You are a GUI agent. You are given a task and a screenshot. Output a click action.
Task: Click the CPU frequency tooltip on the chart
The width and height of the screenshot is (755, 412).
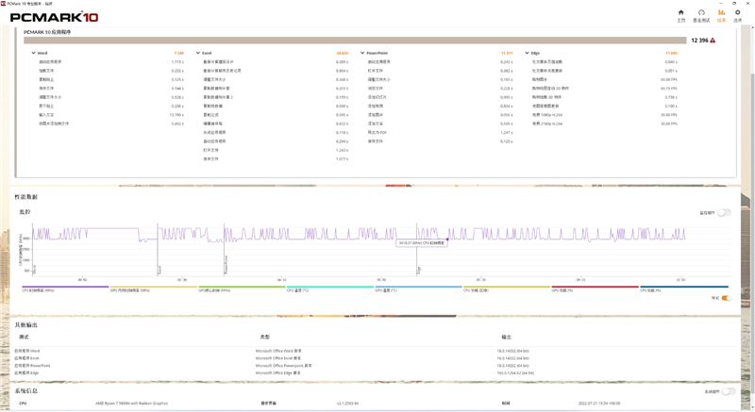click(x=421, y=243)
